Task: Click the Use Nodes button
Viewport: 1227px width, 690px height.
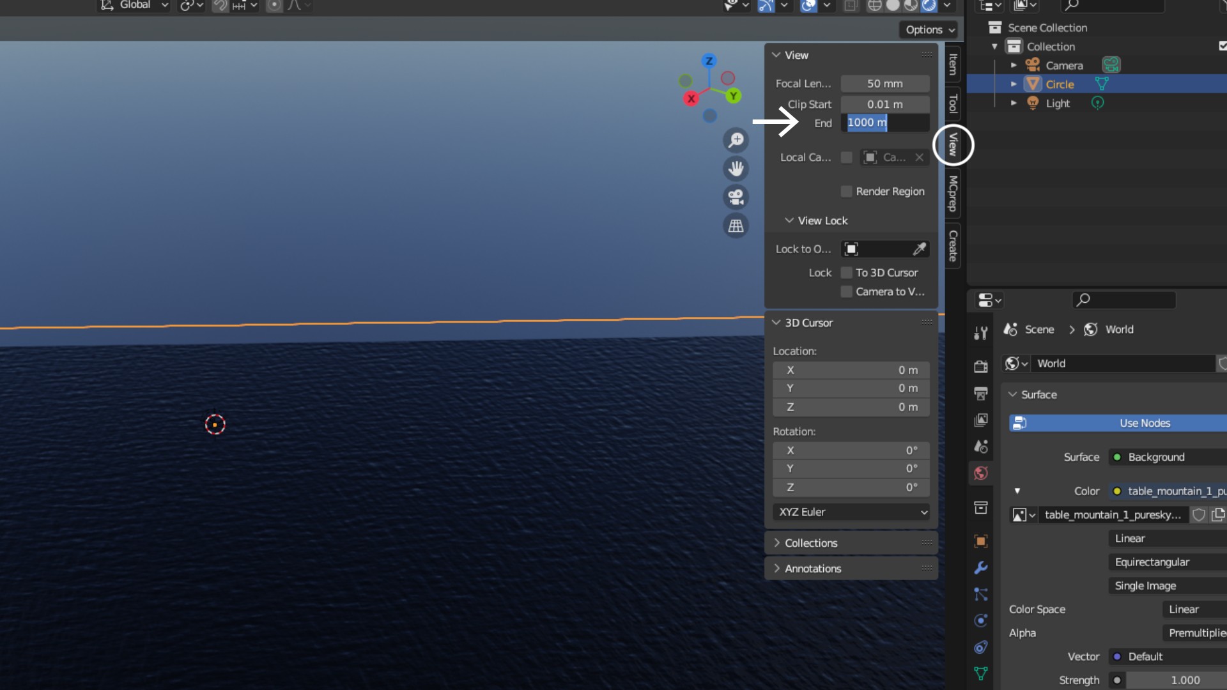Action: (x=1144, y=423)
